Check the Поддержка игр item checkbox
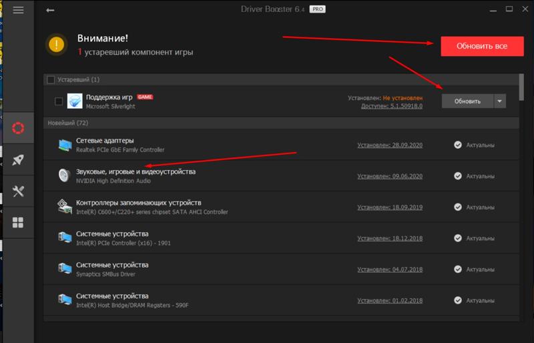 (59, 101)
